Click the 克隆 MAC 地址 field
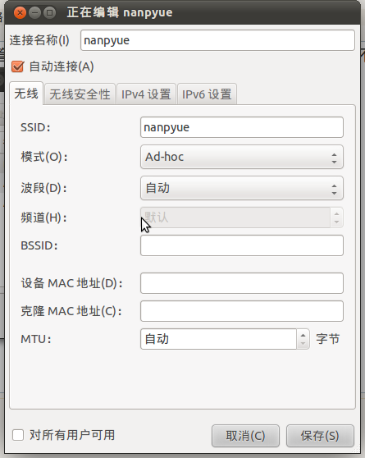This screenshot has height=458, width=365. point(242,311)
